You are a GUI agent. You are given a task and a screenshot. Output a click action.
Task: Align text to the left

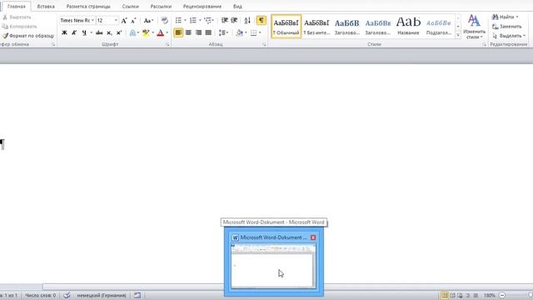pyautogui.click(x=178, y=32)
